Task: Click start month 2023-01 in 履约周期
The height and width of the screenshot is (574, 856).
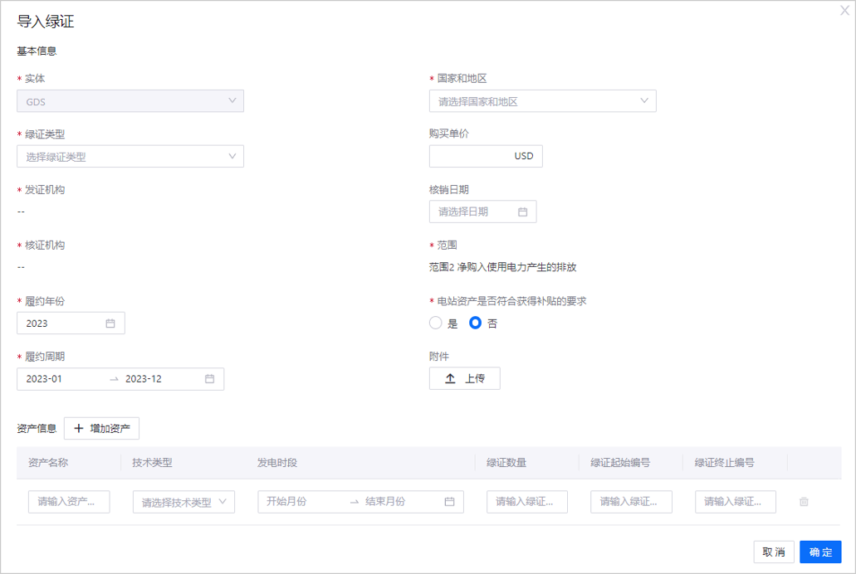Action: coord(44,379)
